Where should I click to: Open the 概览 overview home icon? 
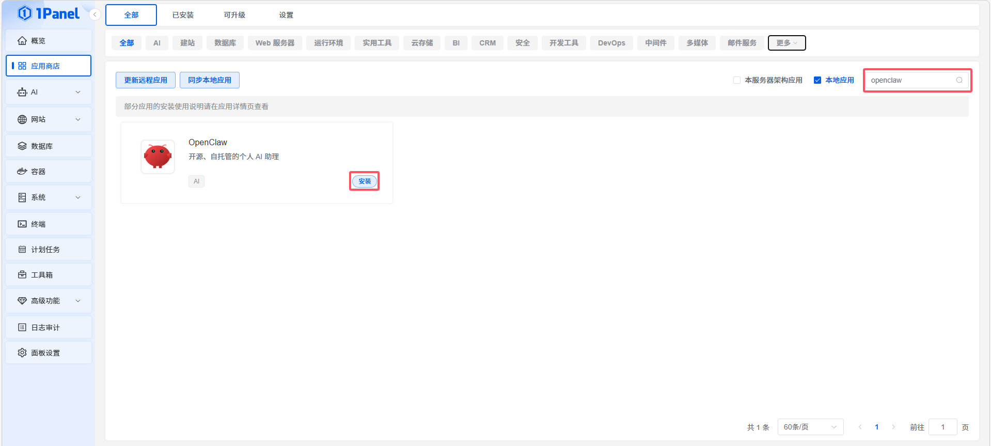(x=22, y=41)
